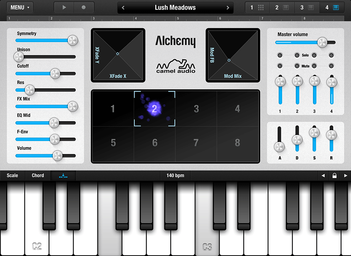351x256 pixels.
Task: Start playback with the play button
Action: (64, 8)
